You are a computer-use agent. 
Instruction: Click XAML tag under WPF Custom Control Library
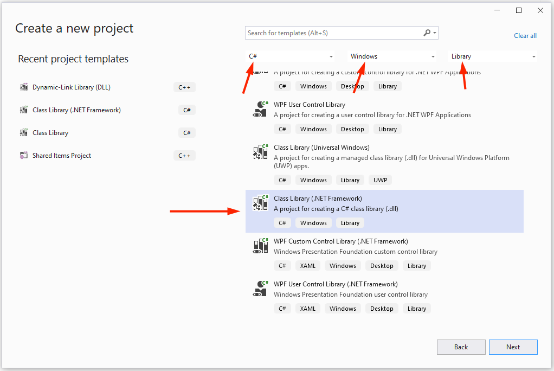pos(308,266)
